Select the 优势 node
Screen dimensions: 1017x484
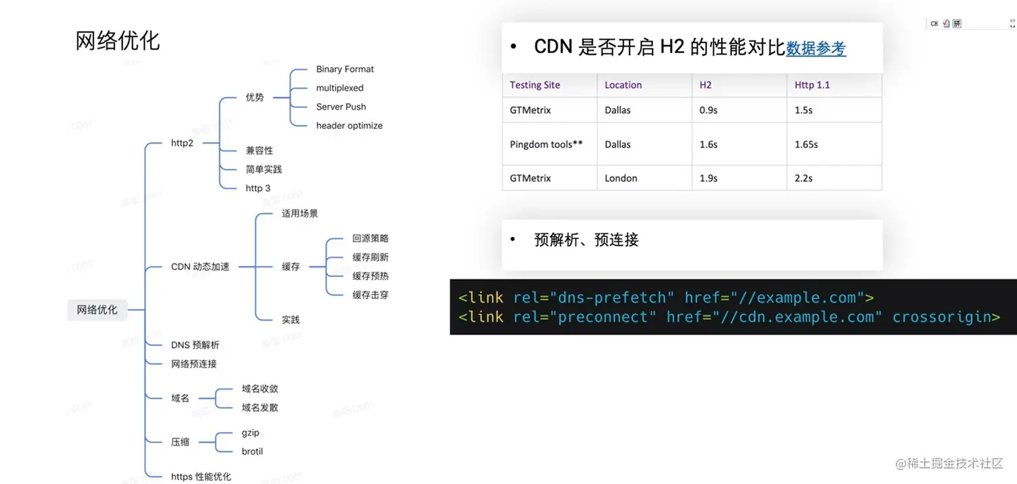coord(255,97)
